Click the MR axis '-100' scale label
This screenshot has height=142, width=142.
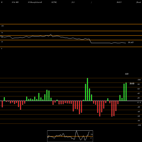(x=139, y=125)
